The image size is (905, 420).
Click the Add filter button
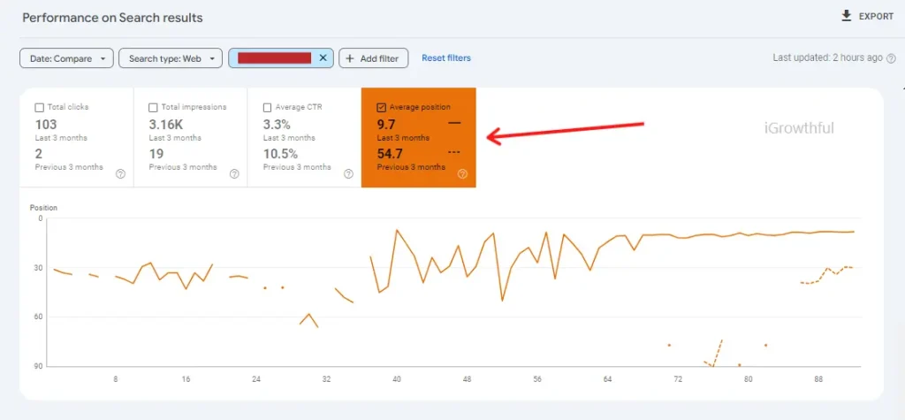click(x=374, y=58)
